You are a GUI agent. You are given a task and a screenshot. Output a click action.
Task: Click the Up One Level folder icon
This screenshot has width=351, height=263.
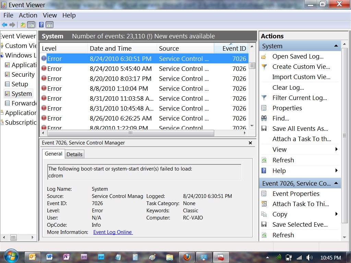(x=23, y=25)
